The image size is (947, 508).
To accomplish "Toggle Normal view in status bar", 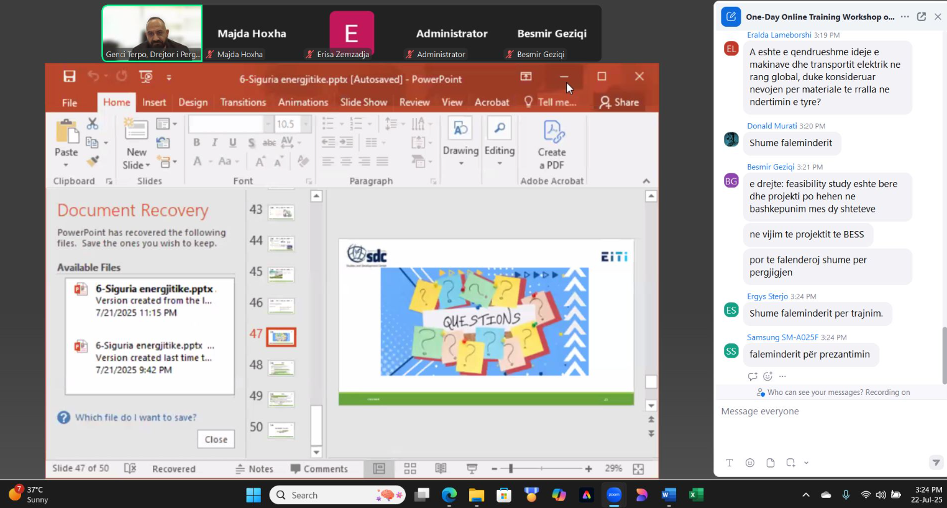I will click(x=379, y=469).
